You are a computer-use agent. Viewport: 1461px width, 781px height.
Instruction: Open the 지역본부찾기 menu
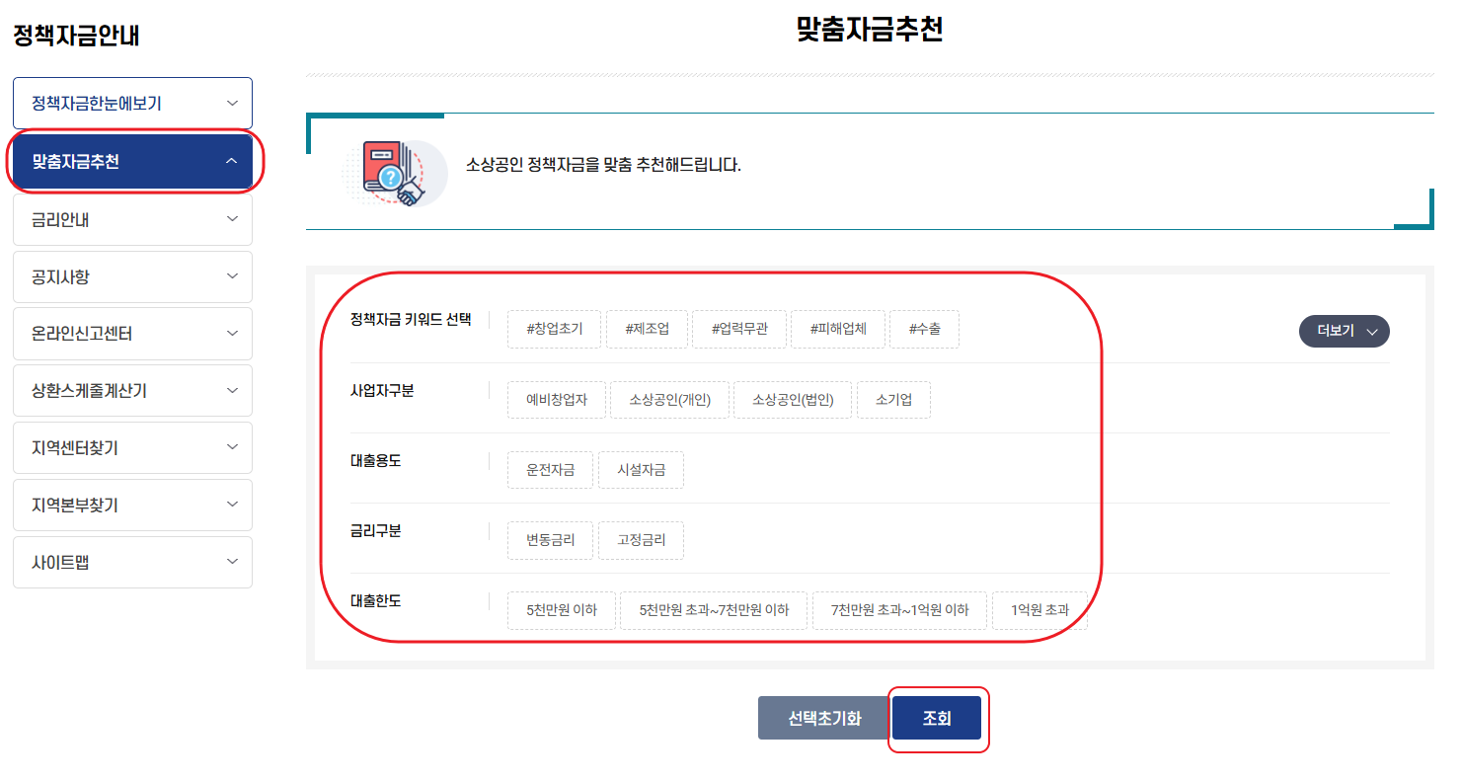132,505
